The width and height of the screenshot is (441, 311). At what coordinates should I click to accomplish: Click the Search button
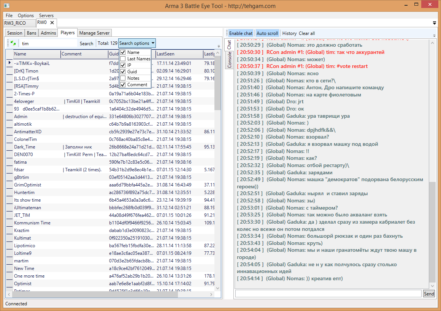click(x=86, y=44)
